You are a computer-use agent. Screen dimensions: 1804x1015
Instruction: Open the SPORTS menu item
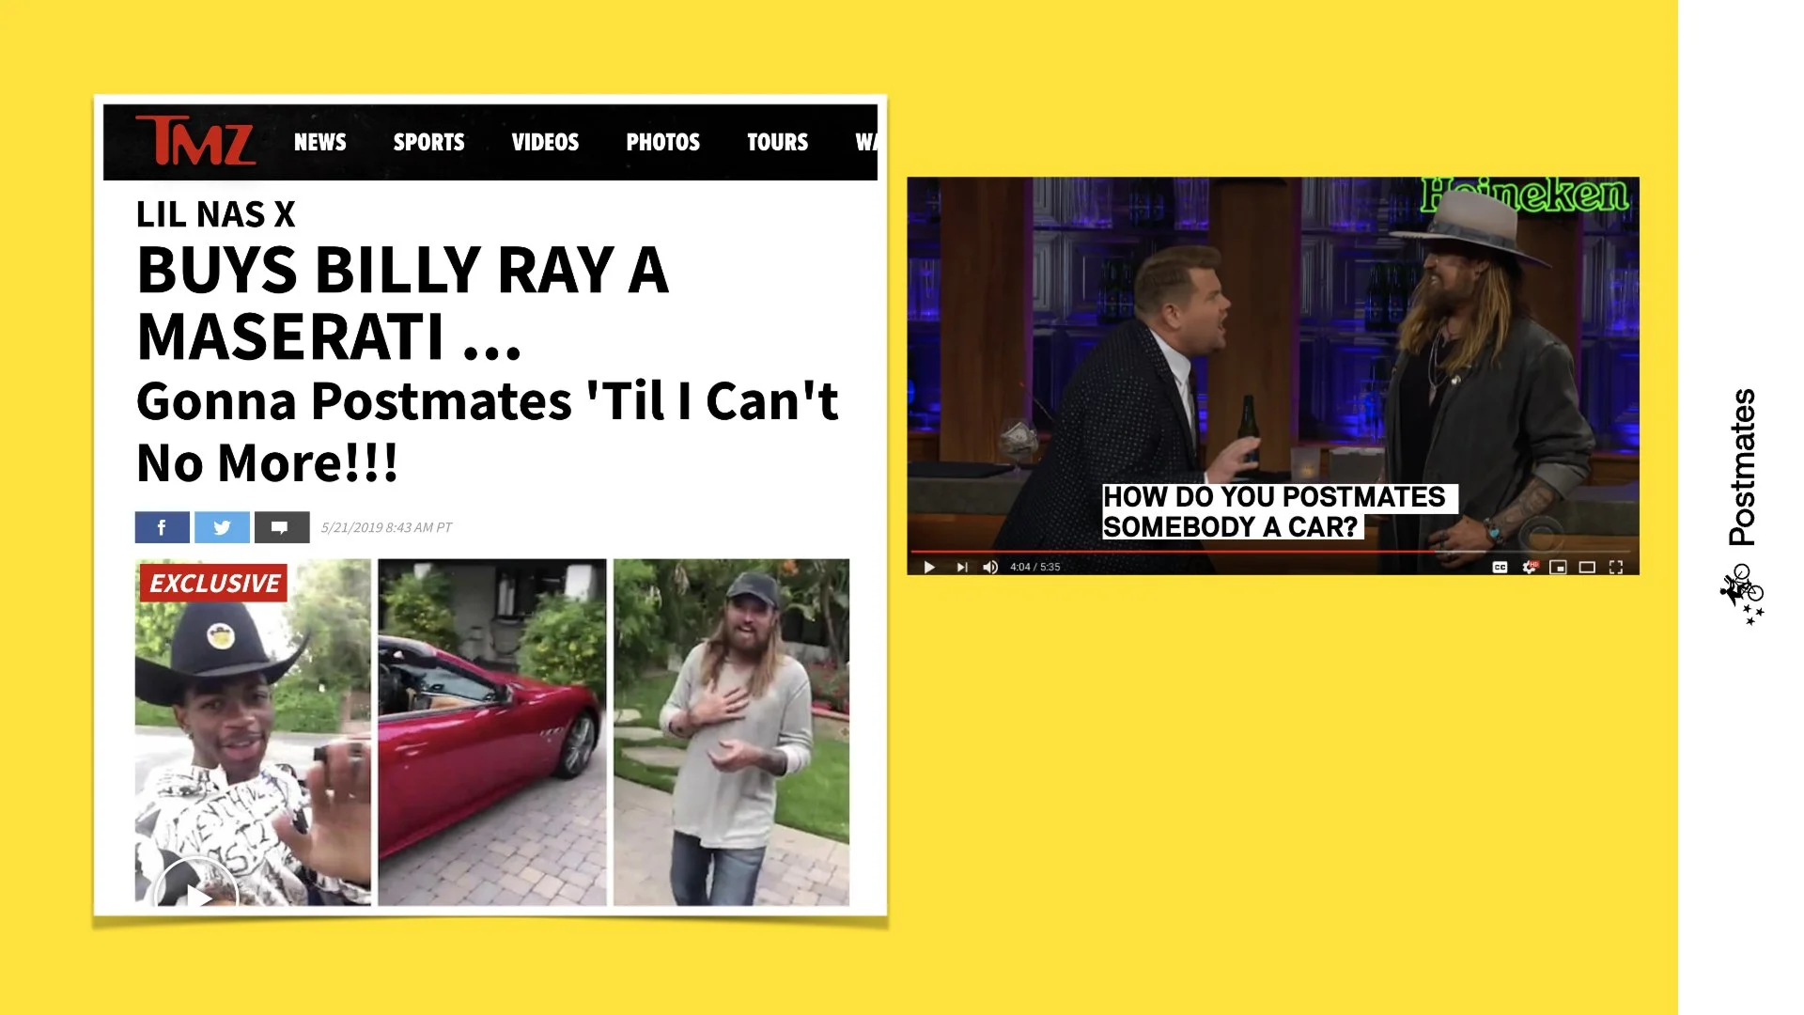click(428, 142)
